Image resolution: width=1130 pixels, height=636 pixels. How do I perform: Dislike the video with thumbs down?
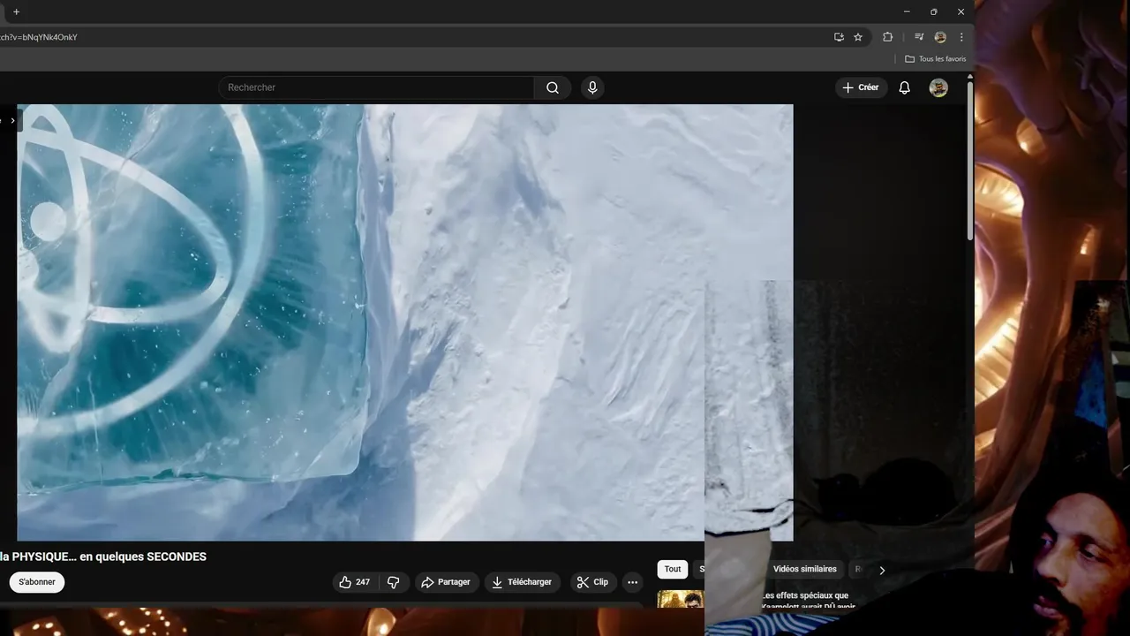pyautogui.click(x=394, y=582)
